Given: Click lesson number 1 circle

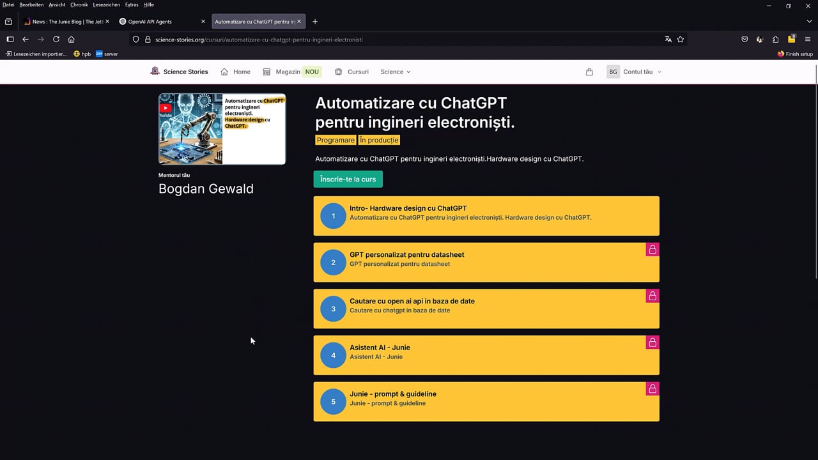Looking at the screenshot, I should (x=333, y=216).
